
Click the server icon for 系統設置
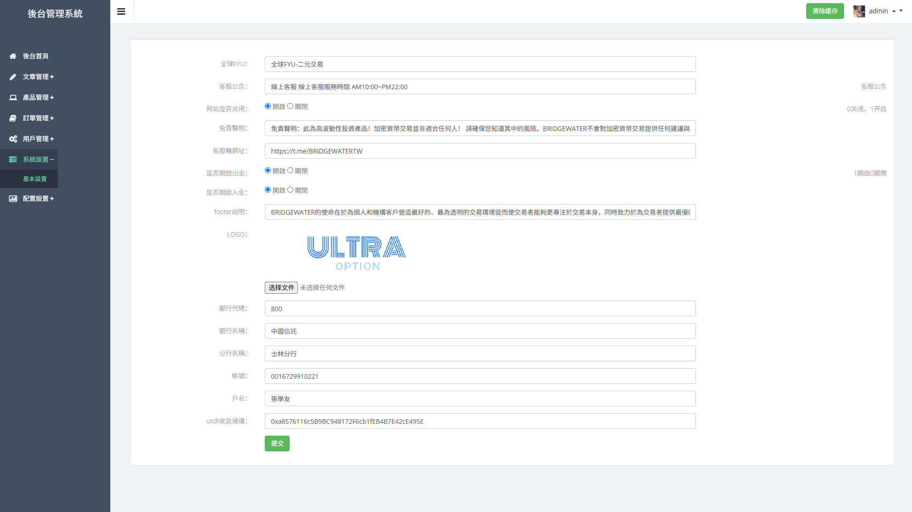pos(13,159)
